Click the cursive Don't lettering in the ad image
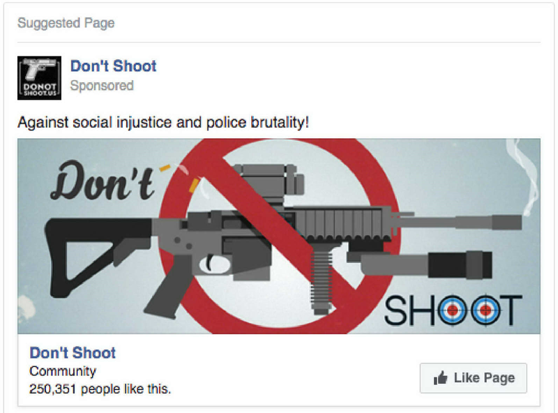 (103, 181)
